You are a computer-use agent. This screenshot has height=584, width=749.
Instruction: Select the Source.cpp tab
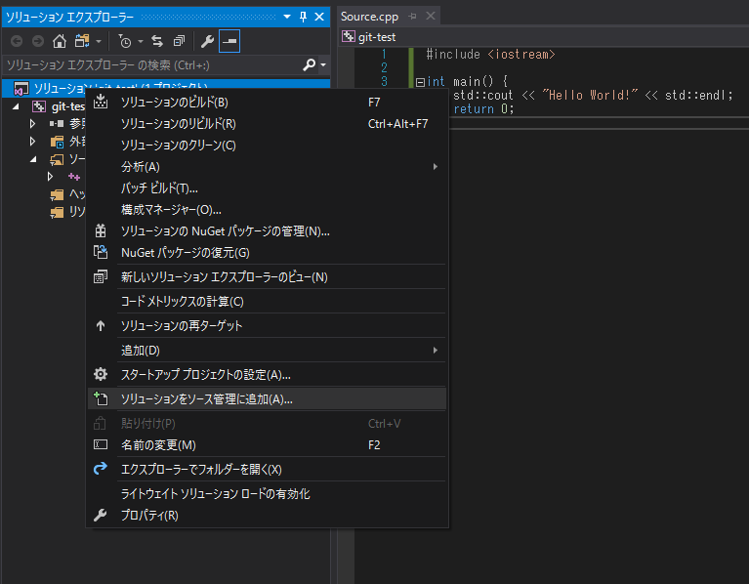point(369,17)
